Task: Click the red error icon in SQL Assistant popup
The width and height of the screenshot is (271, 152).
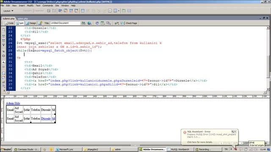Action: pyautogui.click(x=185, y=132)
